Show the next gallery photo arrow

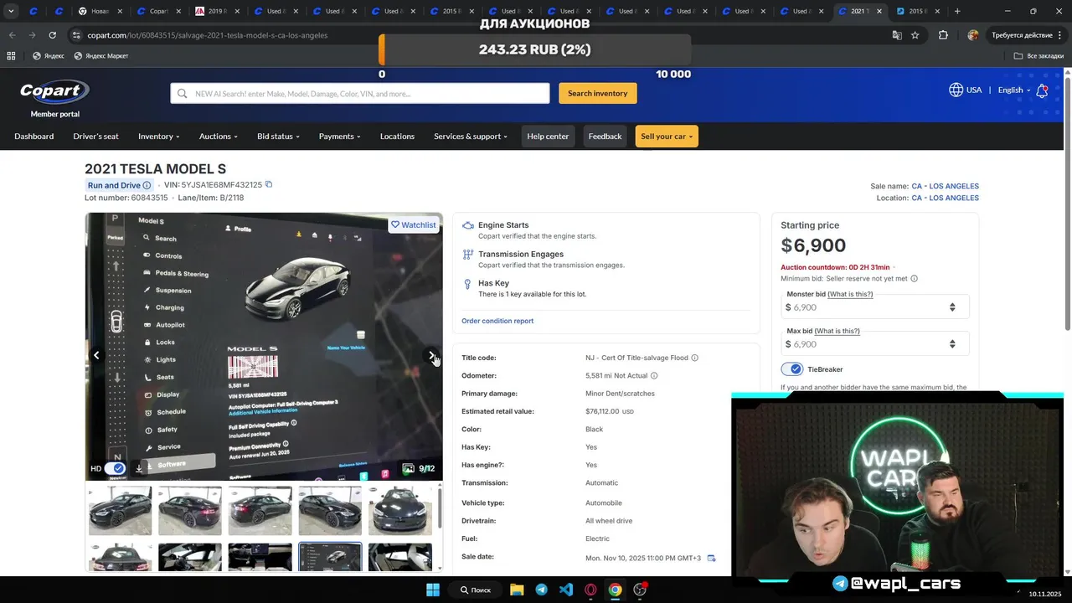431,355
